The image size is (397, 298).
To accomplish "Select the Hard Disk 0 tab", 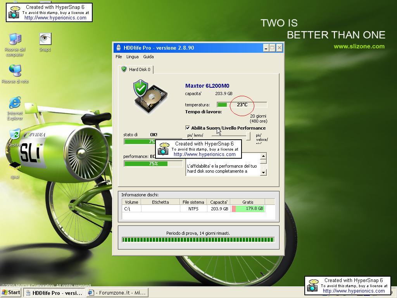I will (136, 69).
